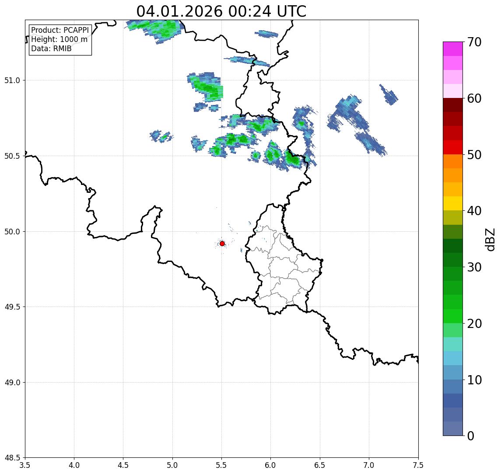Image resolution: width=501 pixels, height=474 pixels.
Task: Click the red radar location marker
Action: (x=222, y=244)
